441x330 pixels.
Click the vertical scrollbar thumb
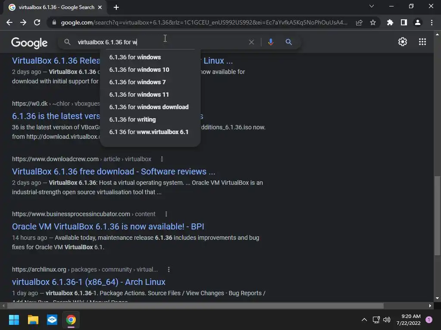pyautogui.click(x=437, y=216)
